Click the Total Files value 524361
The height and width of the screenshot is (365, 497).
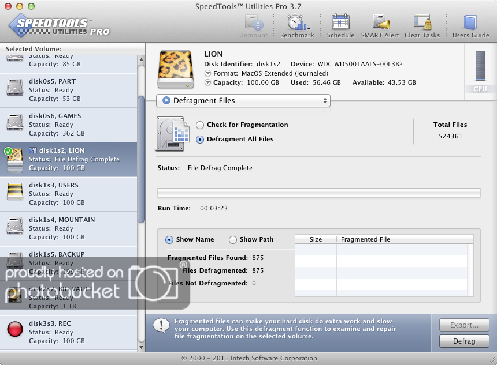(450, 136)
